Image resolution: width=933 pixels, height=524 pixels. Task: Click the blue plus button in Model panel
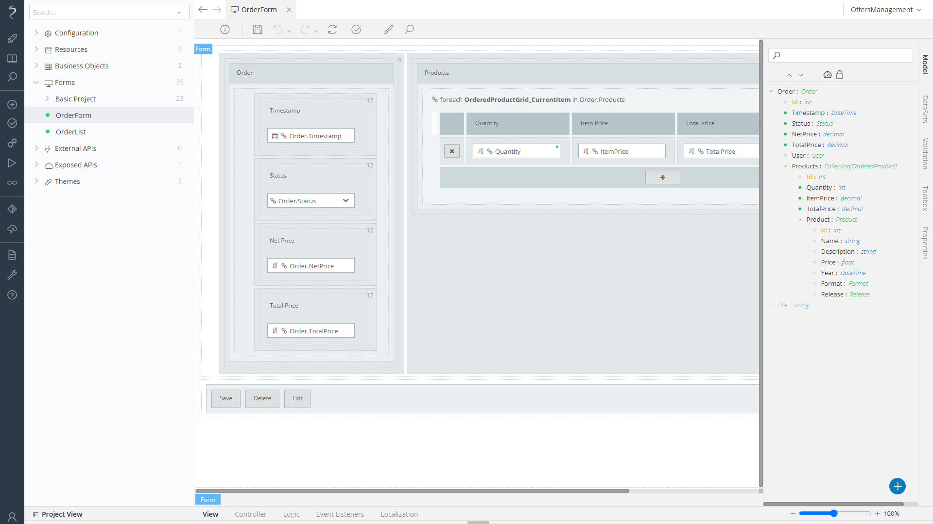click(897, 486)
